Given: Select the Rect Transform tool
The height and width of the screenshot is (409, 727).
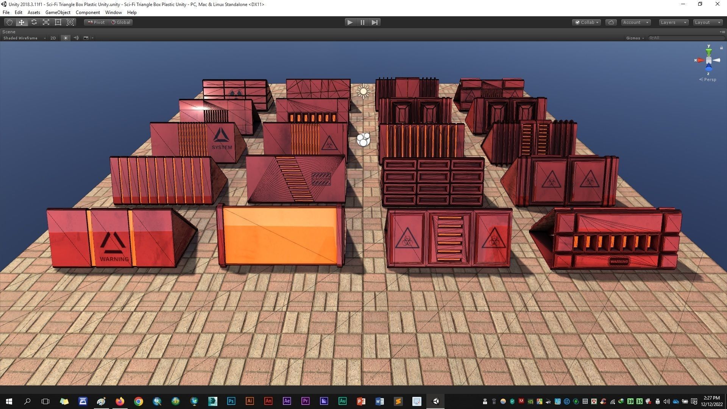Looking at the screenshot, I should (58, 22).
